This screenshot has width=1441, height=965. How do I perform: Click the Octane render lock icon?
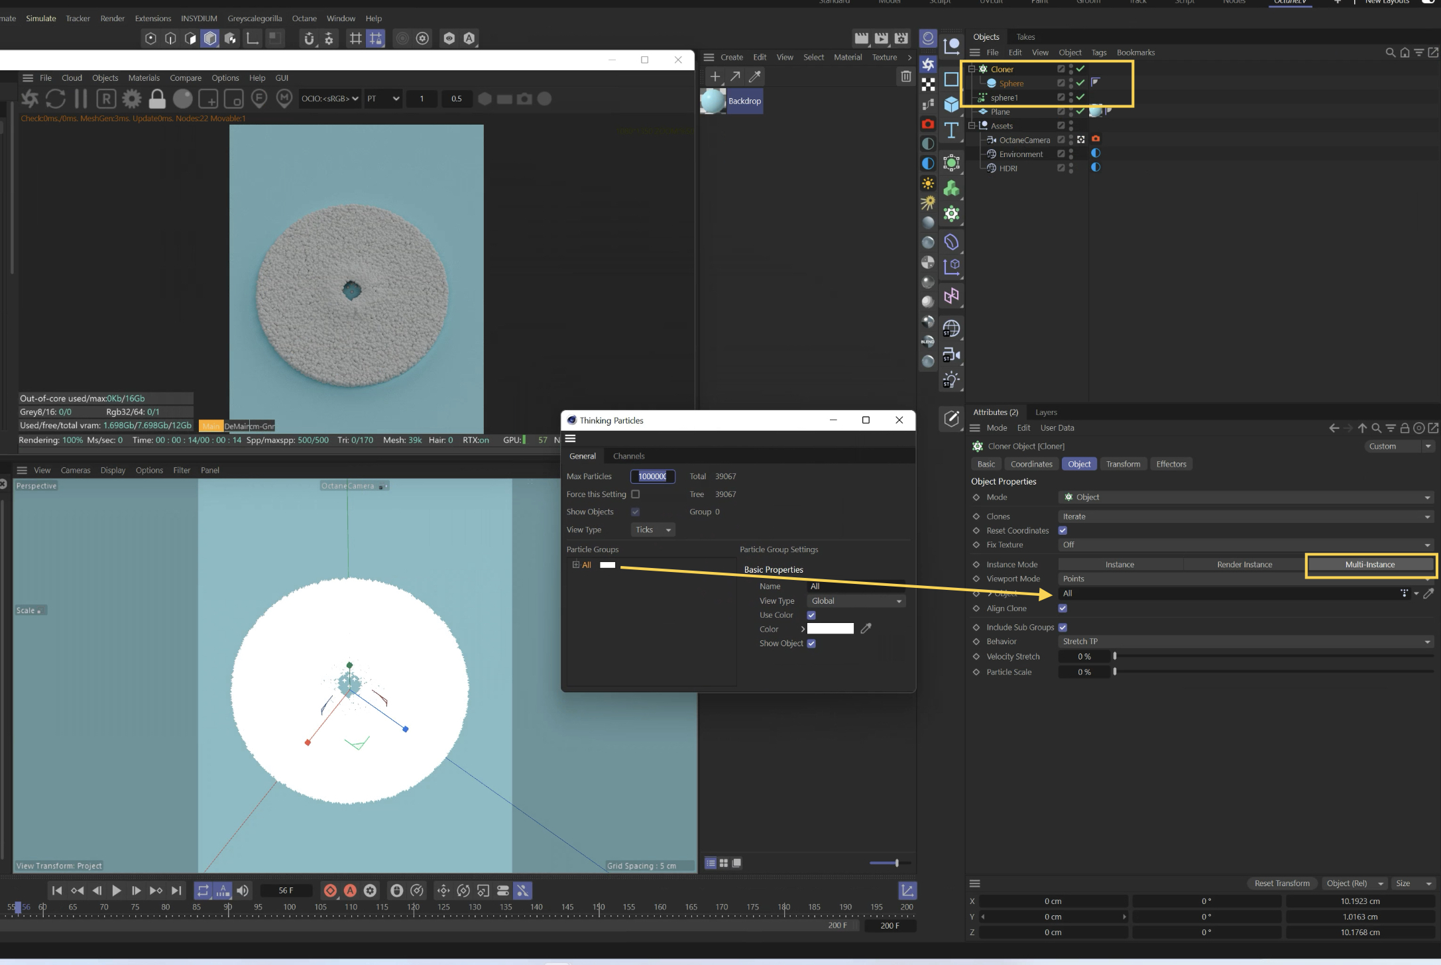coord(157,99)
